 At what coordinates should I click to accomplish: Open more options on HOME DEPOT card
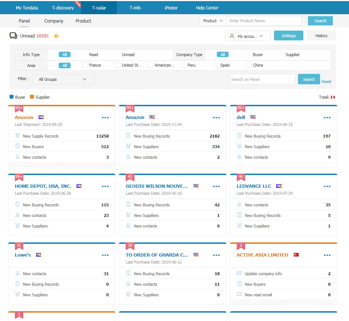pyautogui.click(x=105, y=186)
